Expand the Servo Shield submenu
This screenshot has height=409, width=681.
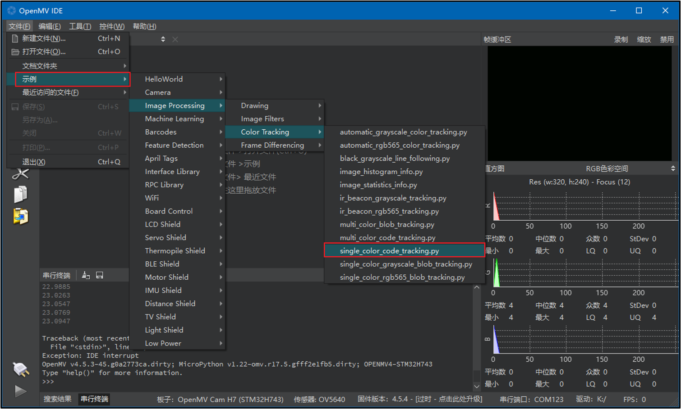click(177, 237)
